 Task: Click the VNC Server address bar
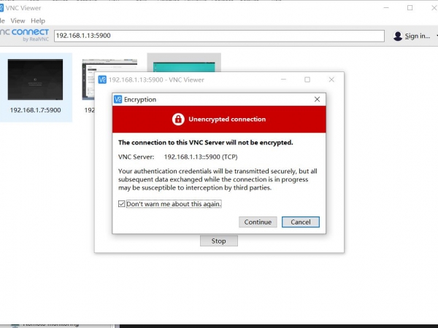219,35
